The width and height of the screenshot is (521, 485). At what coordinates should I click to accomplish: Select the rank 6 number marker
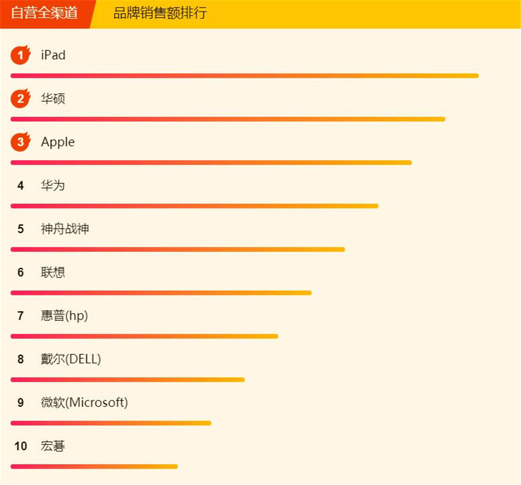20,272
